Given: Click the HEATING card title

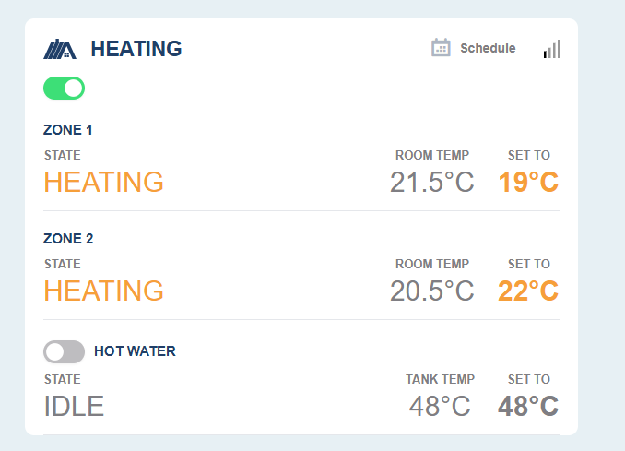Looking at the screenshot, I should [x=136, y=49].
